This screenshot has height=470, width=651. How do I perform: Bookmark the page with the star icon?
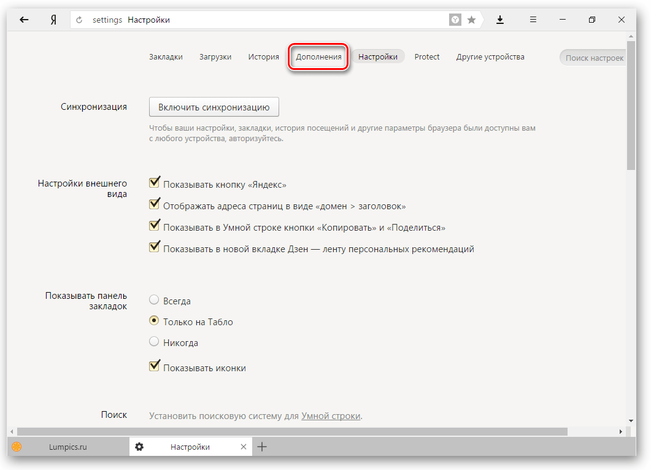[x=472, y=20]
